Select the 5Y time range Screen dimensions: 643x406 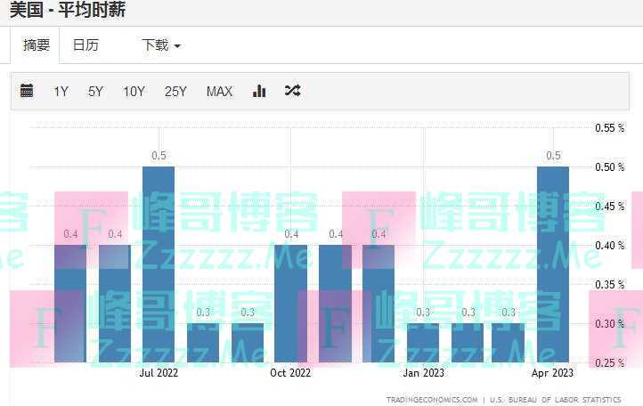[x=95, y=92]
